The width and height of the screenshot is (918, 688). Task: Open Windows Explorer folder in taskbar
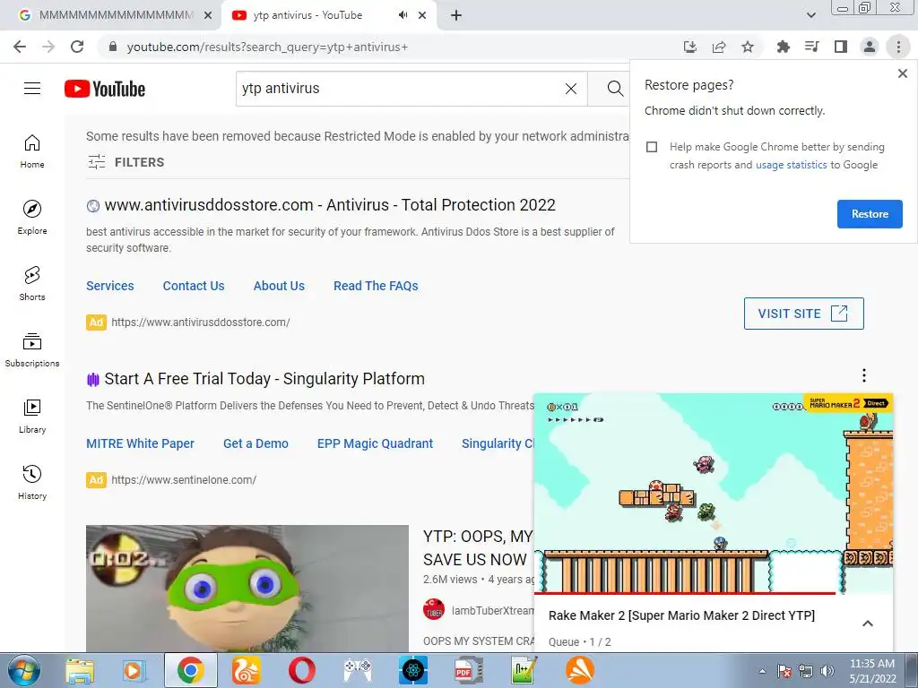[x=79, y=670]
